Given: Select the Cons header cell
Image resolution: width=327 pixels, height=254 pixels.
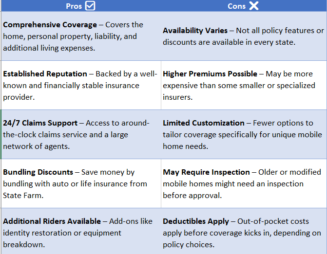Looking at the screenshot, I should [244, 6].
